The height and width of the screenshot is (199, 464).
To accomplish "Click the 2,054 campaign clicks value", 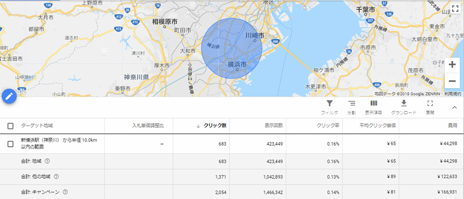I will pyautogui.click(x=221, y=192).
